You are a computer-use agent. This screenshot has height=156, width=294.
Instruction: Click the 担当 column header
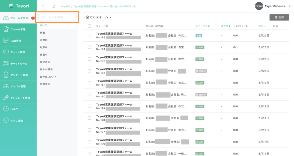click(x=275, y=26)
